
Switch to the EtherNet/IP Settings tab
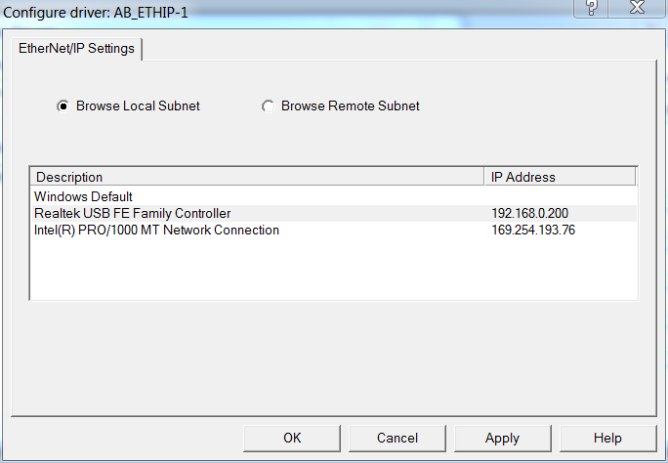[77, 49]
